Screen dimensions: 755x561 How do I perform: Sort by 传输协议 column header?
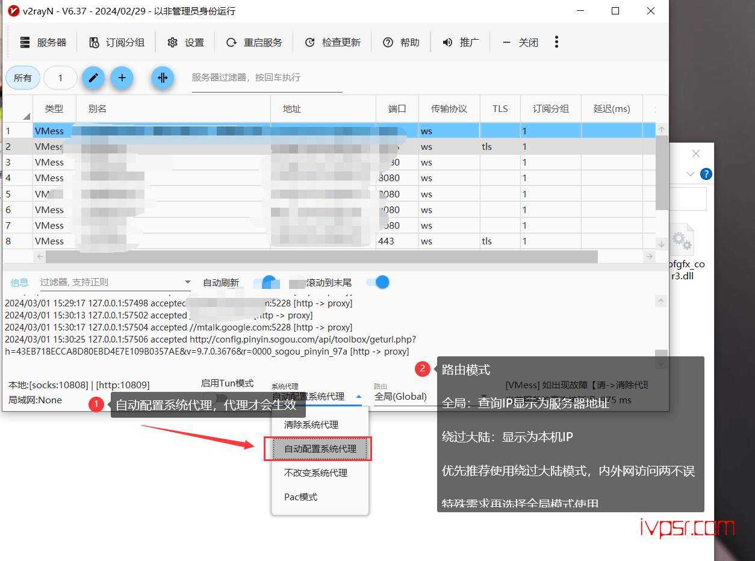[449, 109]
